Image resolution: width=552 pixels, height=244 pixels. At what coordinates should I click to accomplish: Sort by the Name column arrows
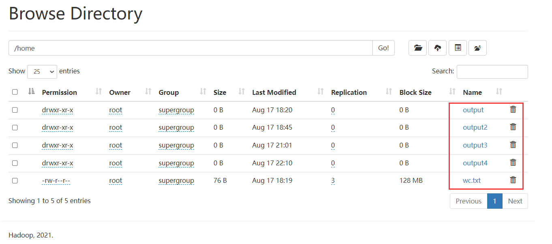click(x=499, y=92)
